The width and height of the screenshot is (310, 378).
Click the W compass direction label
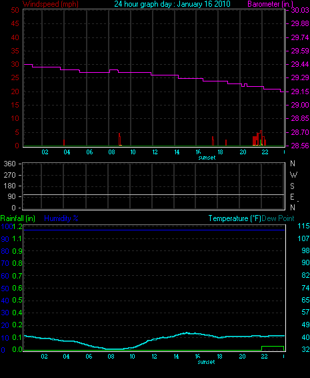(x=293, y=174)
